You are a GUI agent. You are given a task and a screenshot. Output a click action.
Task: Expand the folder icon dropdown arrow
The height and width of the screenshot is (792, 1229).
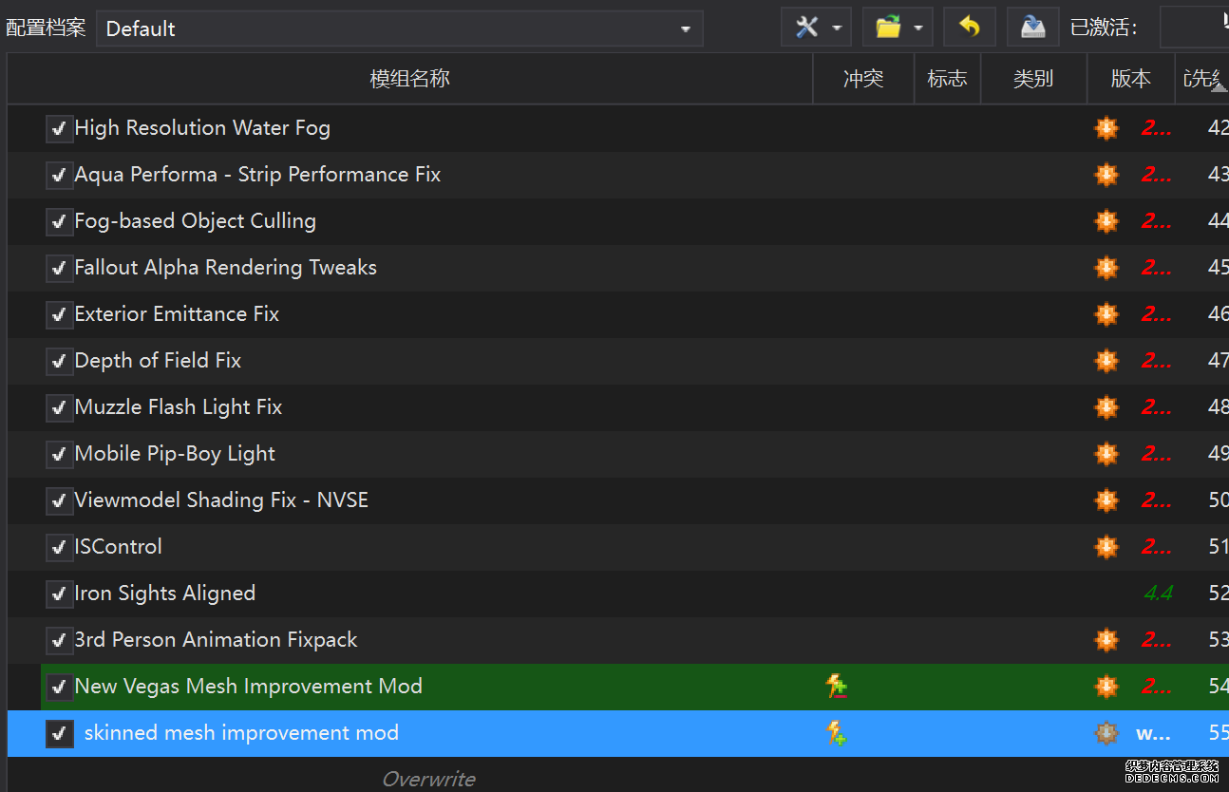tap(918, 28)
